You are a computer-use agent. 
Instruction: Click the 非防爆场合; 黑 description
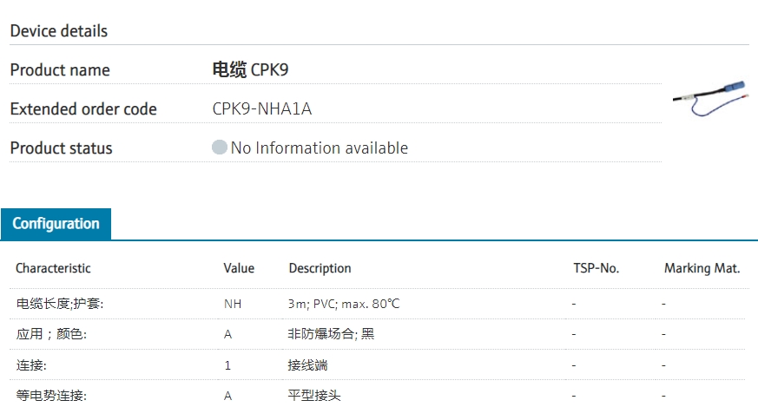331,334
